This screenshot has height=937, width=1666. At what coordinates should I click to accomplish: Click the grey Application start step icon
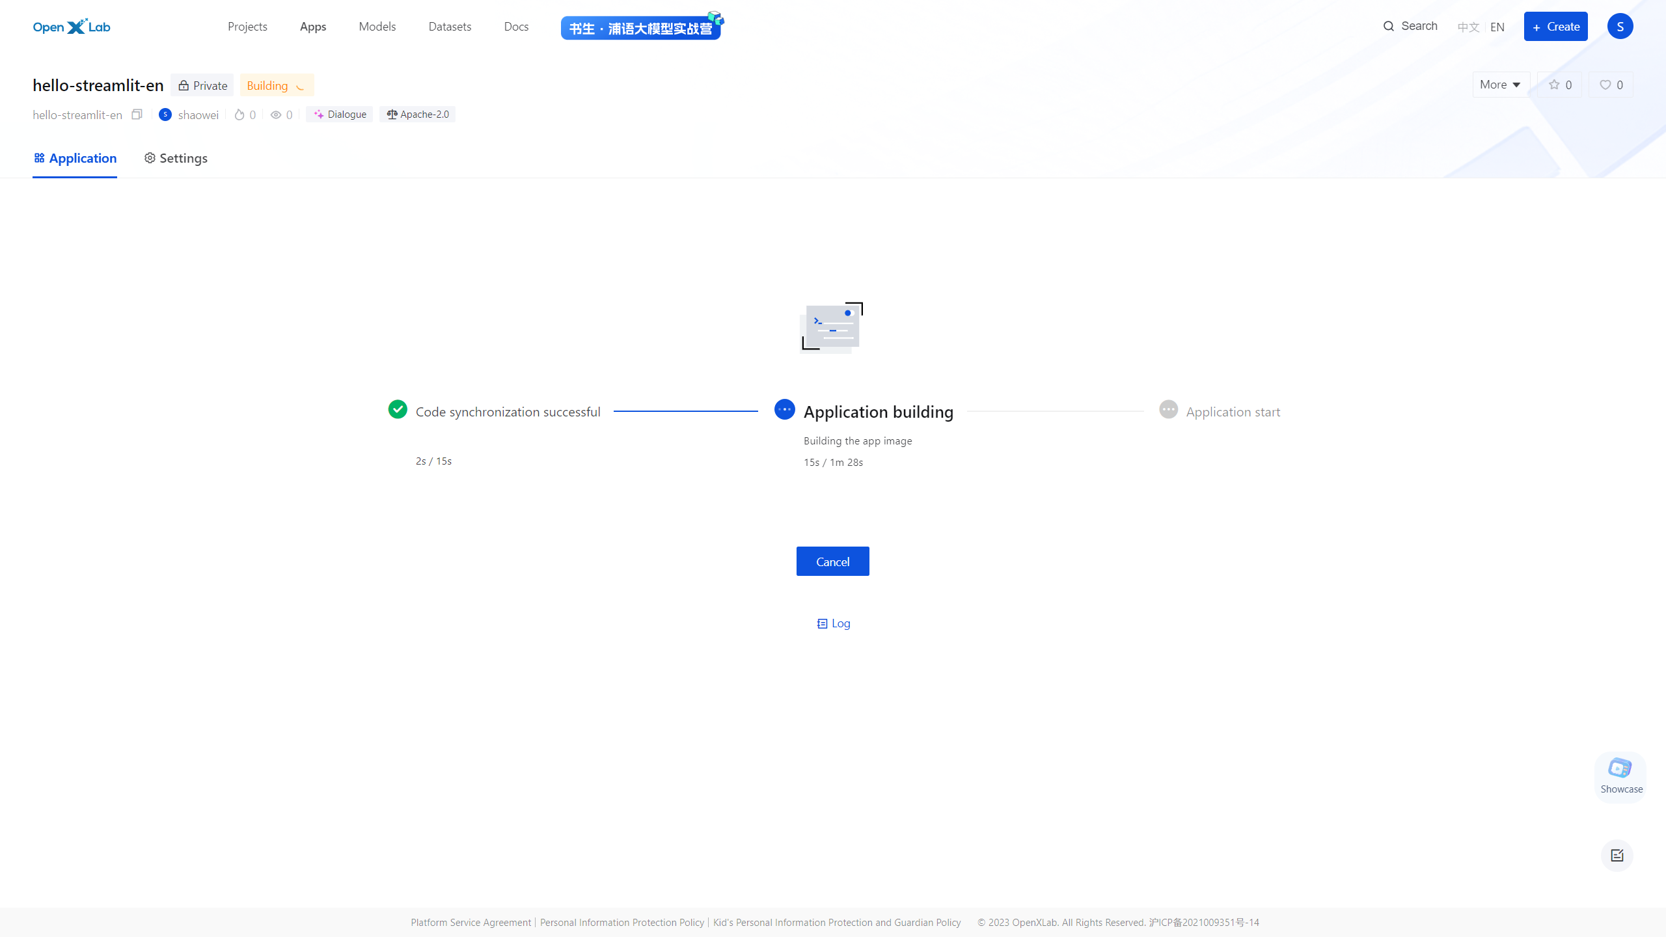(x=1169, y=409)
